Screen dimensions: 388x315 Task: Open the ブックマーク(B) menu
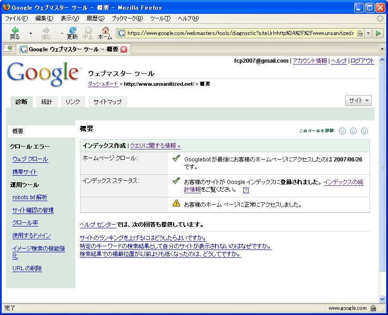pyautogui.click(x=127, y=18)
